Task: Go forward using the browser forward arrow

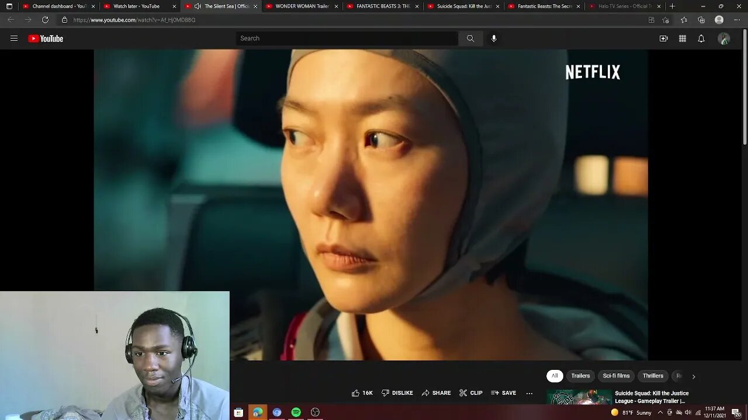Action: click(28, 20)
